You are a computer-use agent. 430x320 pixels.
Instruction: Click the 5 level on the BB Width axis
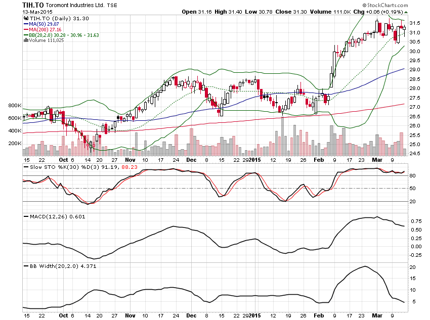(x=413, y=302)
